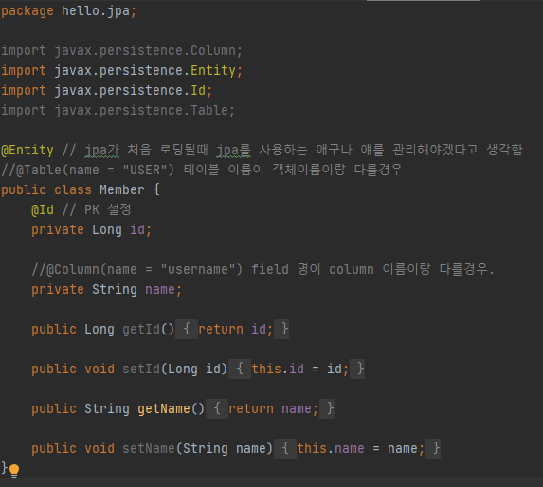The image size is (543, 487).
Task: Click '다를경우.' at end of Column comment
Action: click(466, 269)
